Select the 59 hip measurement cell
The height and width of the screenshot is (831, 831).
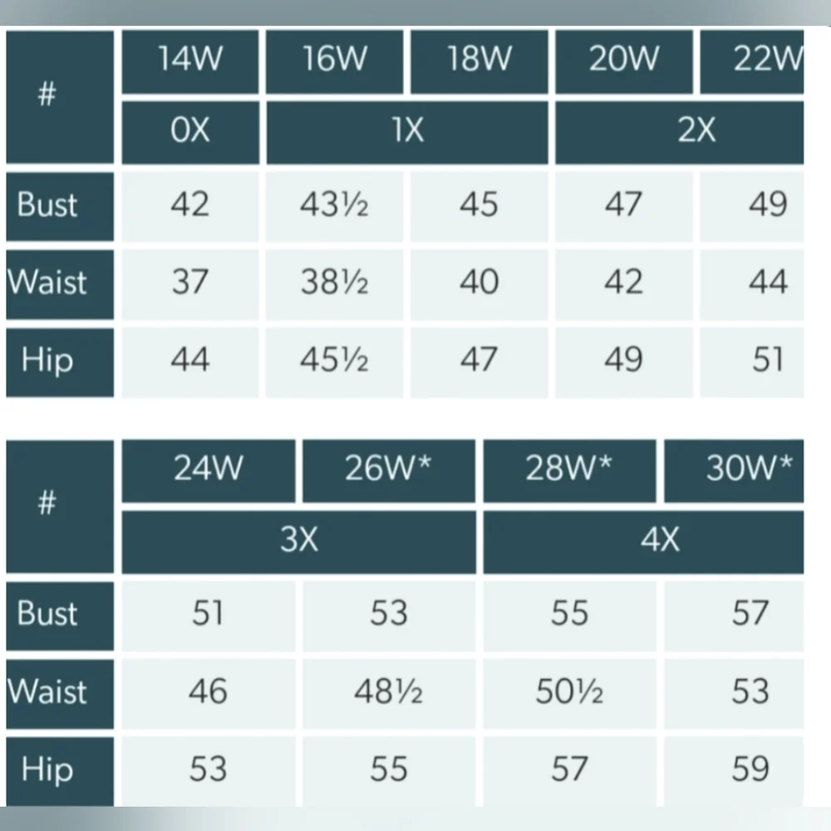tap(734, 771)
